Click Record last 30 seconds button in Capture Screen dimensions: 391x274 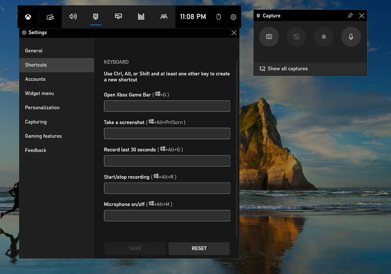[296, 37]
